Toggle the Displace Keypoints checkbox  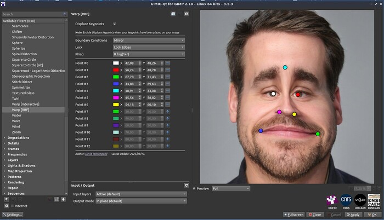click(114, 24)
